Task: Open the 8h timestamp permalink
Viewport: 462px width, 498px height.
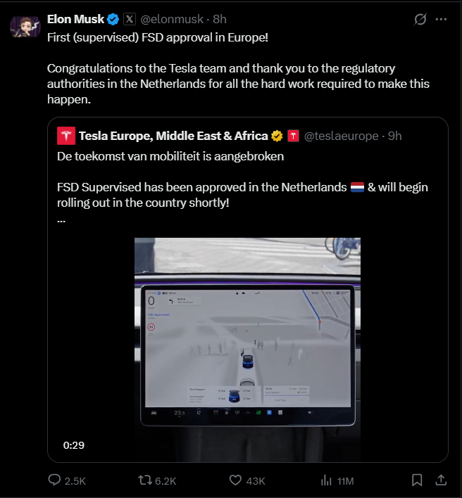Action: pyautogui.click(x=220, y=19)
